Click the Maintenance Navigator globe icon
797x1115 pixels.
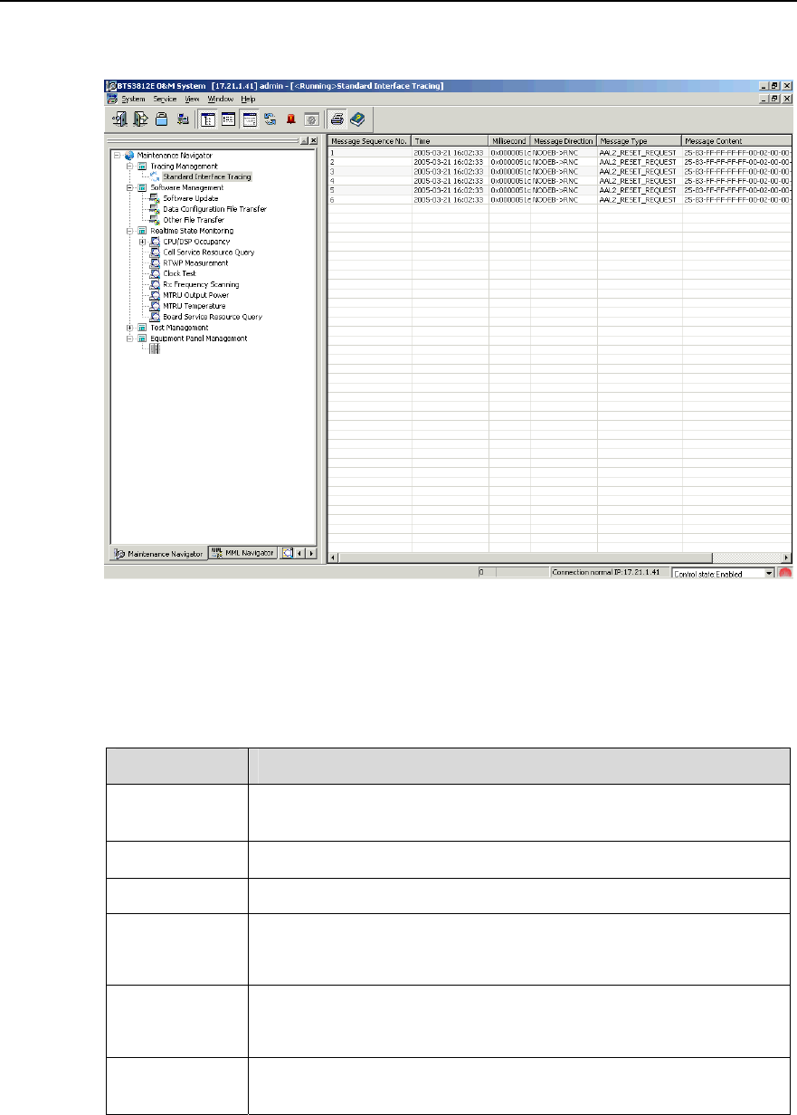tap(128, 155)
